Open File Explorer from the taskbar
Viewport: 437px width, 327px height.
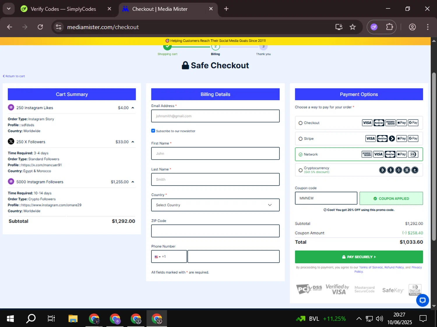pos(73,319)
